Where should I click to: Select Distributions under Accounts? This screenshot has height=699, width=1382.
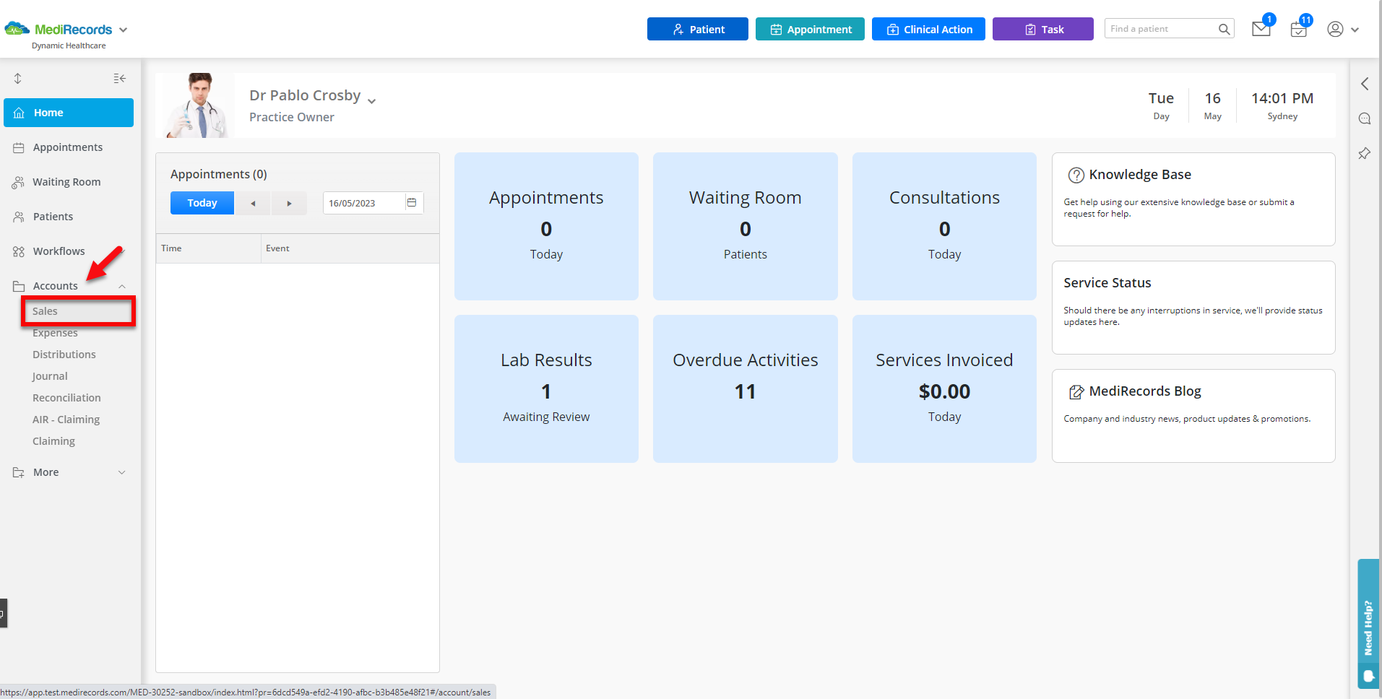(64, 355)
